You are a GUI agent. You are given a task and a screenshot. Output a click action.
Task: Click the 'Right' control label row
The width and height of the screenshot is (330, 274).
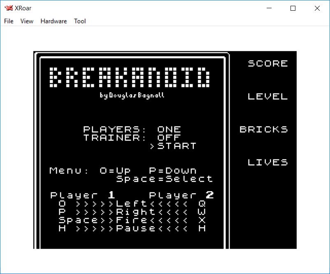[x=132, y=212]
